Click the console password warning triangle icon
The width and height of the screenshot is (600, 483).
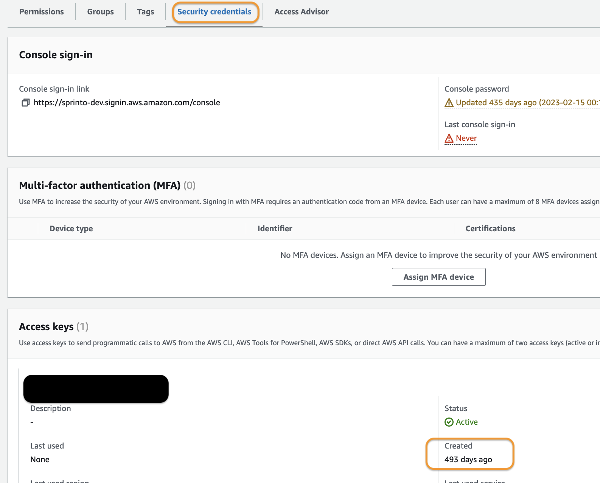[x=449, y=103]
